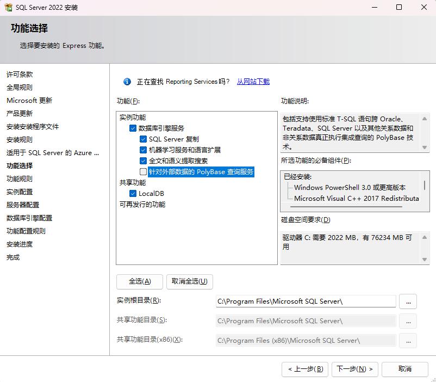Click the 从网站下载 link

point(253,82)
